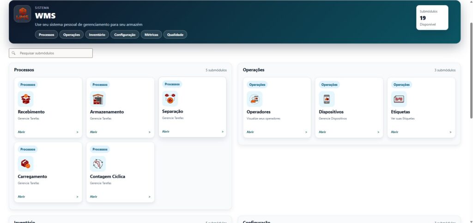Click the arrow on Operadores card
473x223 pixels.
tap(306, 132)
